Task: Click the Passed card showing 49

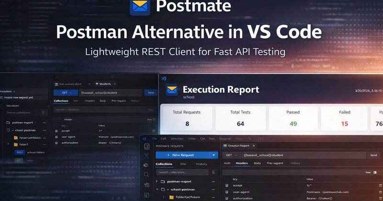Action: click(x=293, y=118)
